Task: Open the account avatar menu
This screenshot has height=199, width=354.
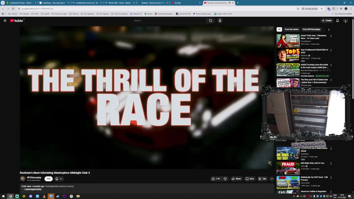Action: click(345, 20)
